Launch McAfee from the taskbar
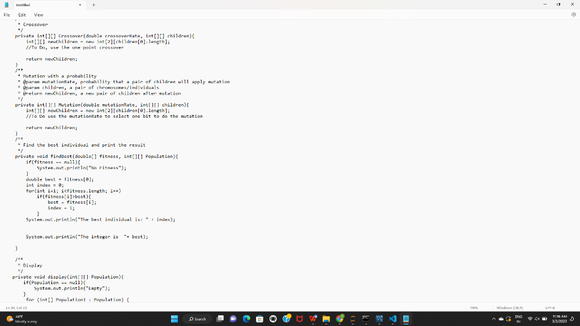580x326 pixels. pos(300,319)
